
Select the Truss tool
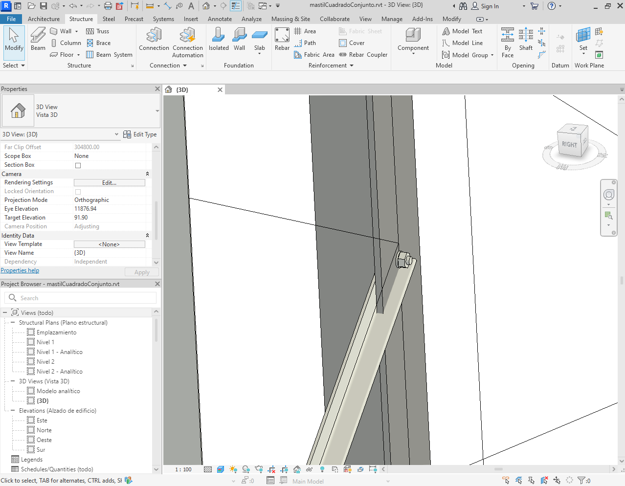(x=97, y=31)
